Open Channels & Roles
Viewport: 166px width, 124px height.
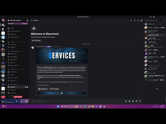click(x=18, y=31)
